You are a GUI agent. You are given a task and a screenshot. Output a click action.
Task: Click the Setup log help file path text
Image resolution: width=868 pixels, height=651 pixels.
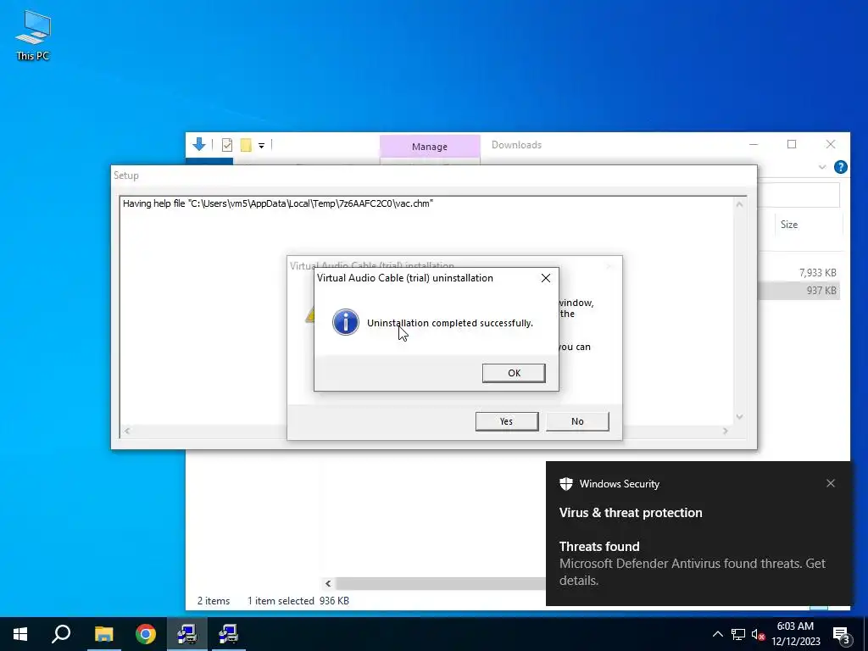278,203
